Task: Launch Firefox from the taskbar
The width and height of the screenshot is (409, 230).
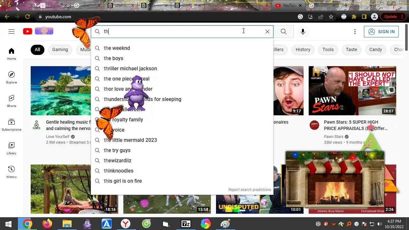Action: click(47, 224)
